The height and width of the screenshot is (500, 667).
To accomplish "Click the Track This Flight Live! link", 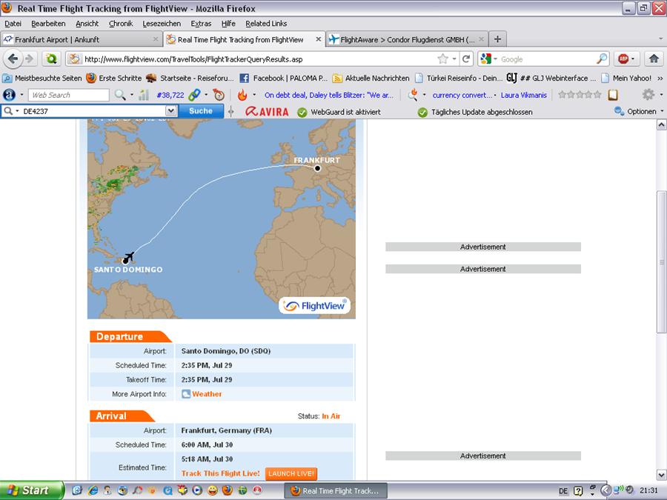I will (220, 473).
